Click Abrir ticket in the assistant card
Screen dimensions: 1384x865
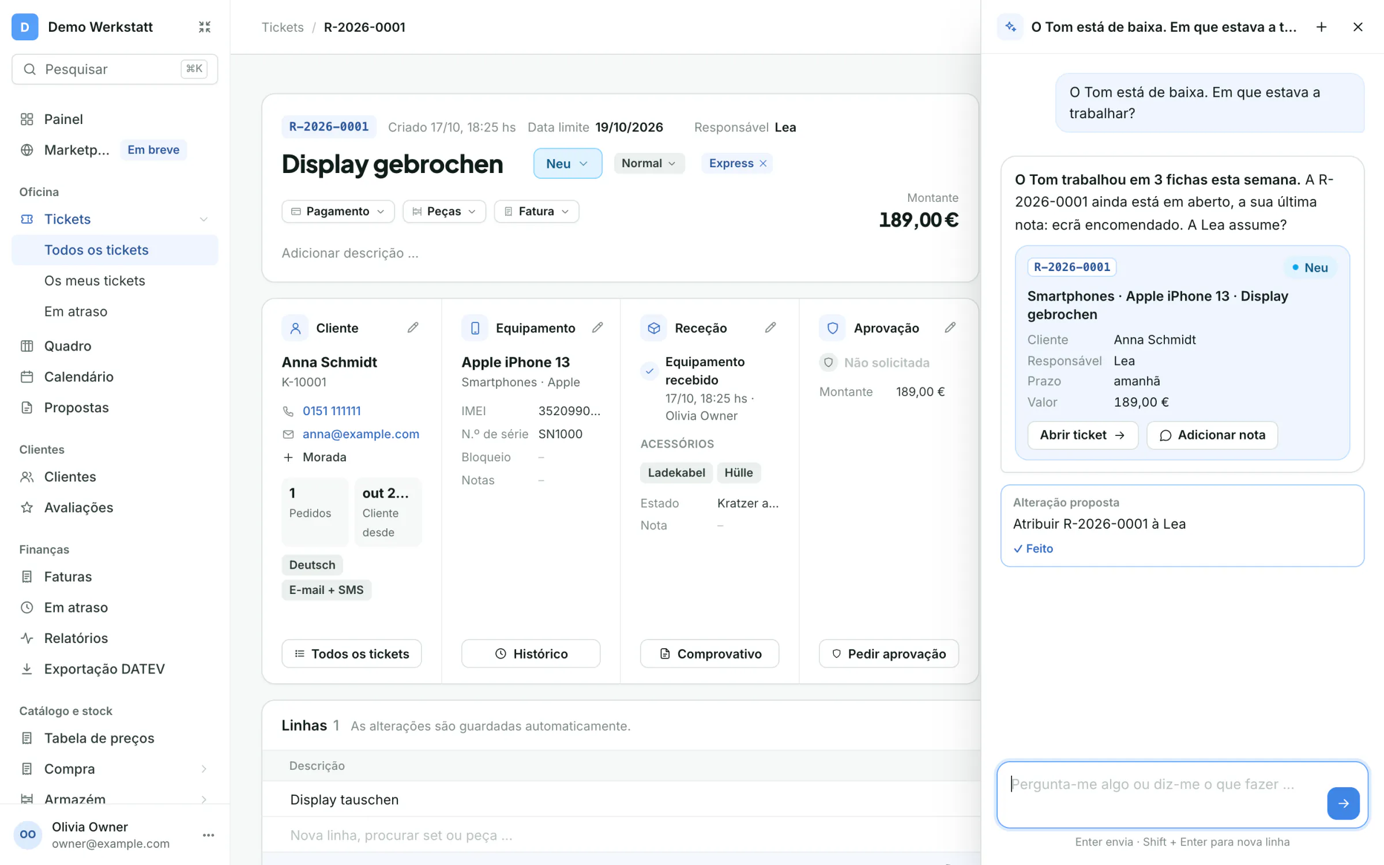1082,435
